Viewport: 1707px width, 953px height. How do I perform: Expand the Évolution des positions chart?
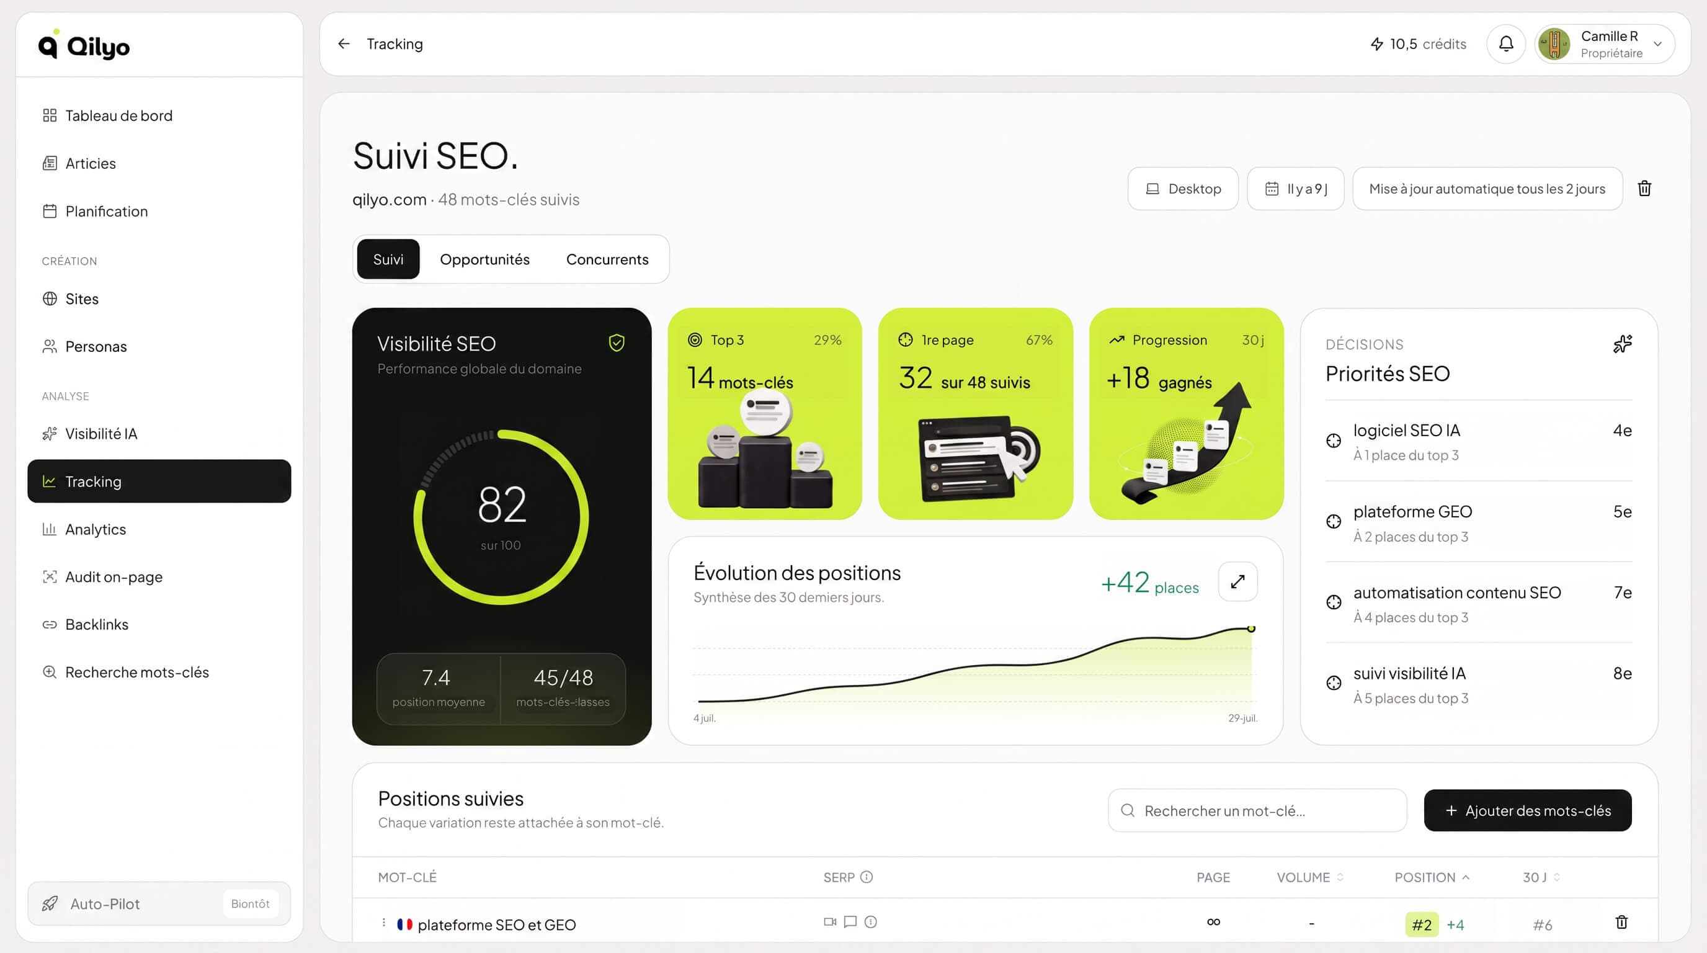[x=1238, y=582]
